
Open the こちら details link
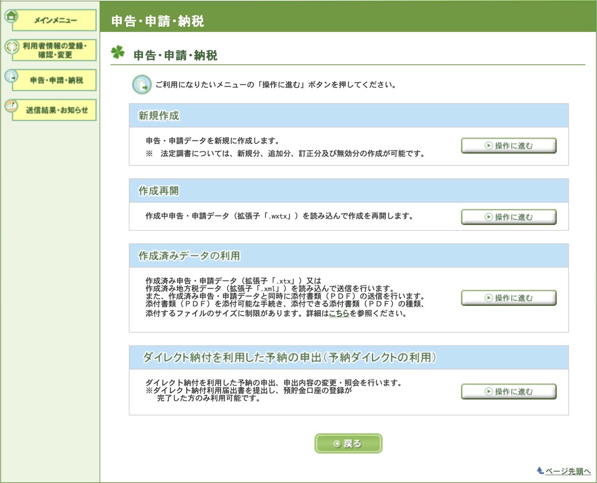click(339, 313)
